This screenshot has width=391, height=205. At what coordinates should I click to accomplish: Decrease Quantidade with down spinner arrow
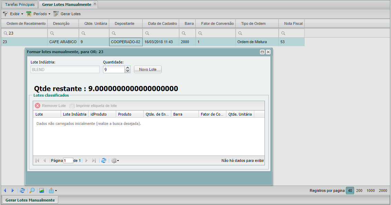point(128,71)
